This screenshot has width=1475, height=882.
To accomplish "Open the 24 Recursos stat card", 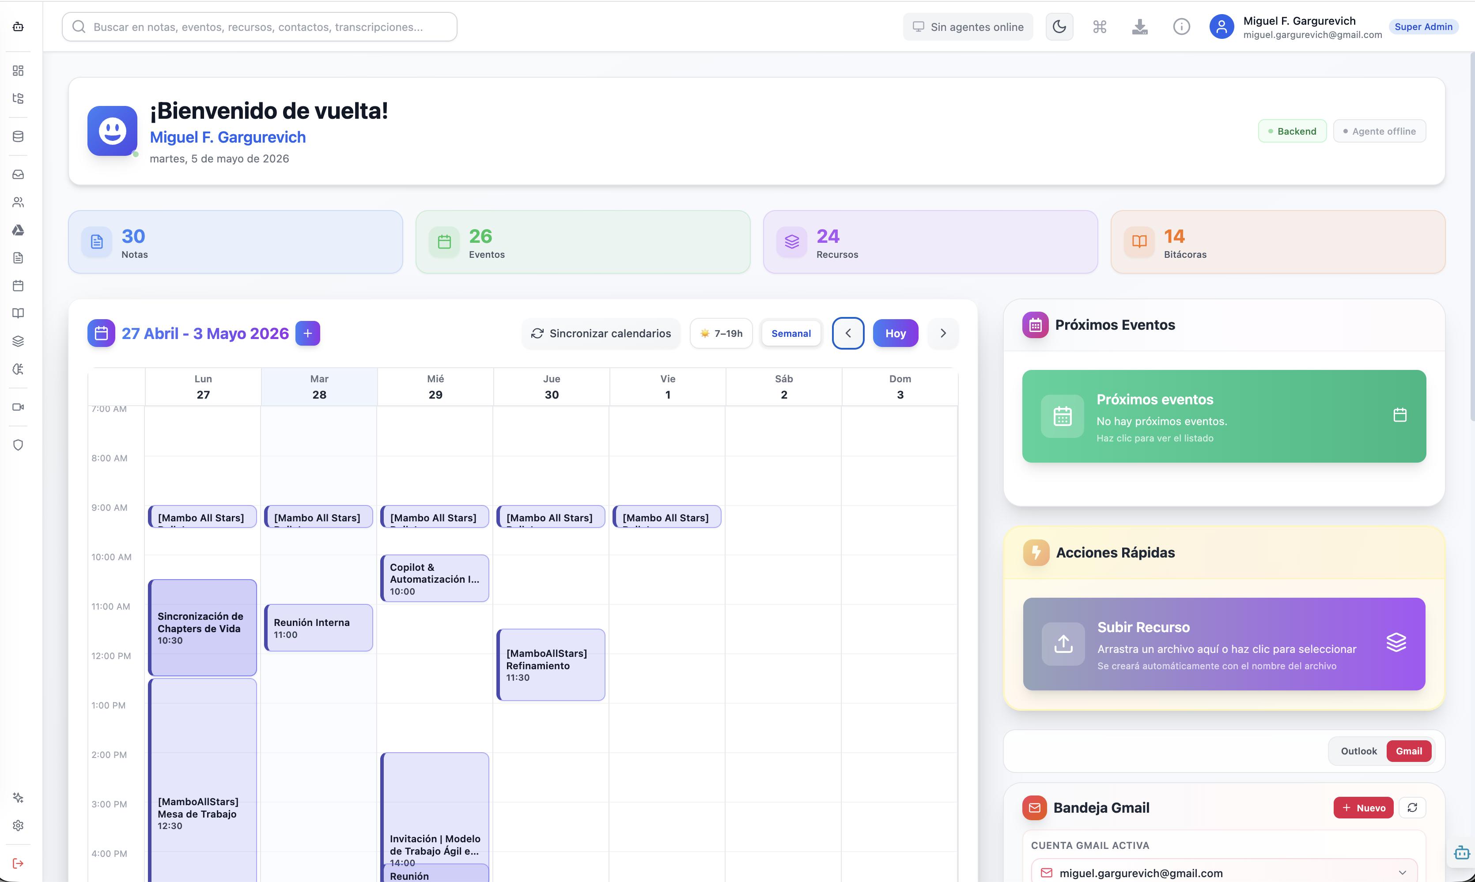I will pos(930,242).
